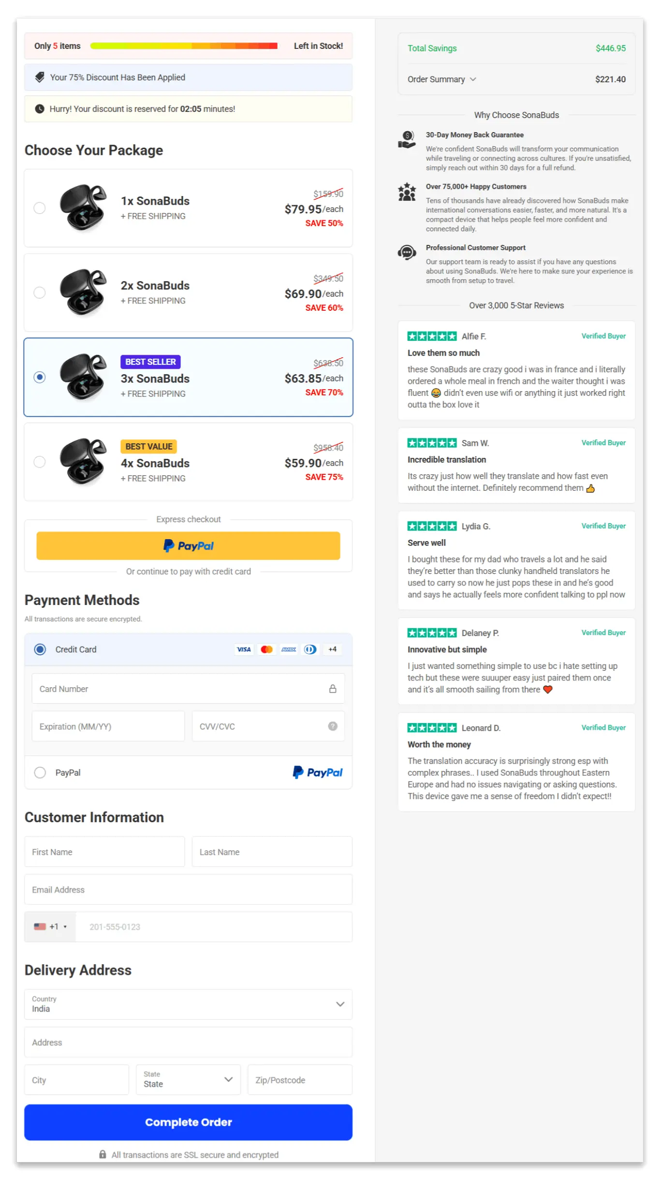This screenshot has width=660, height=1179.
Task: Click the Professional Customer Support chat icon
Action: coord(407,252)
